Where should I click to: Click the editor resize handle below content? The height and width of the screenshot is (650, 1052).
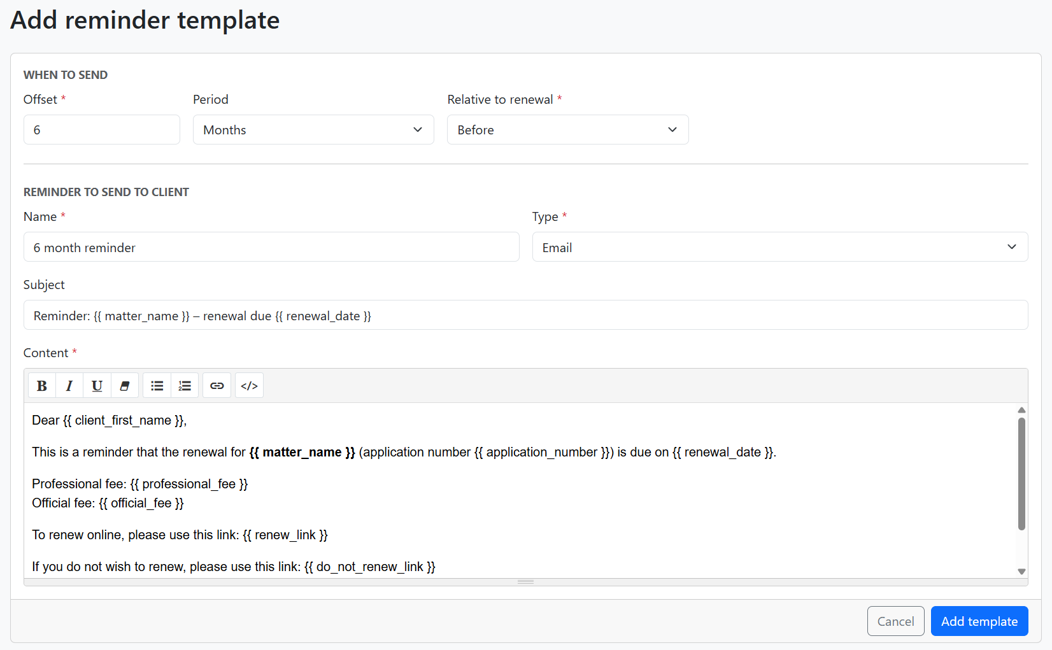tap(525, 581)
